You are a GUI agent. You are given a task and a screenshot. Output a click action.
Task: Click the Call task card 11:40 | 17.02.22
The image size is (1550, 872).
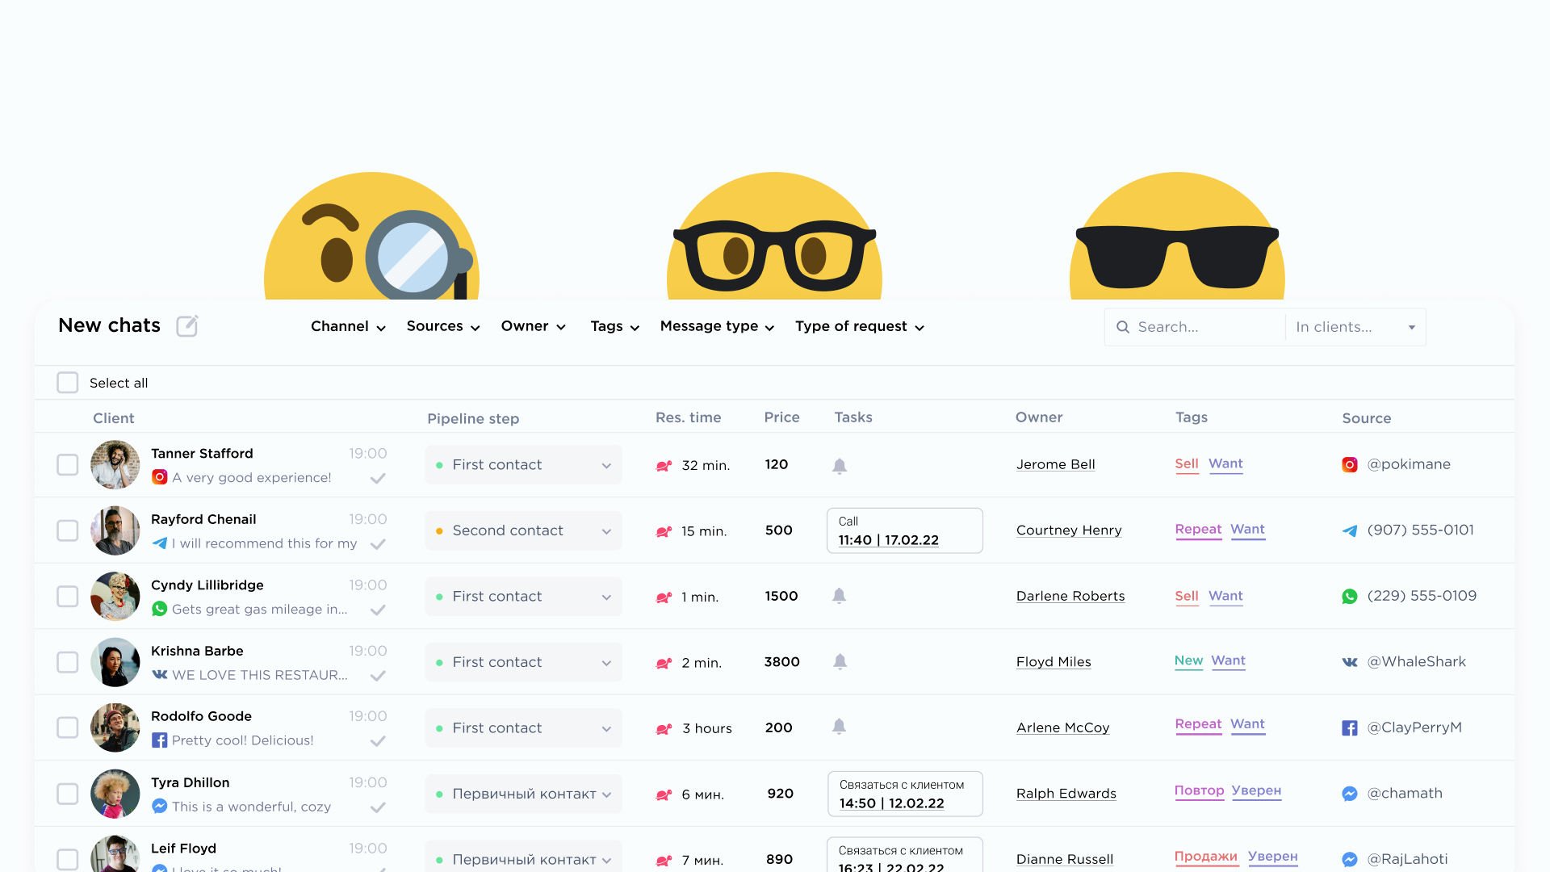904,530
